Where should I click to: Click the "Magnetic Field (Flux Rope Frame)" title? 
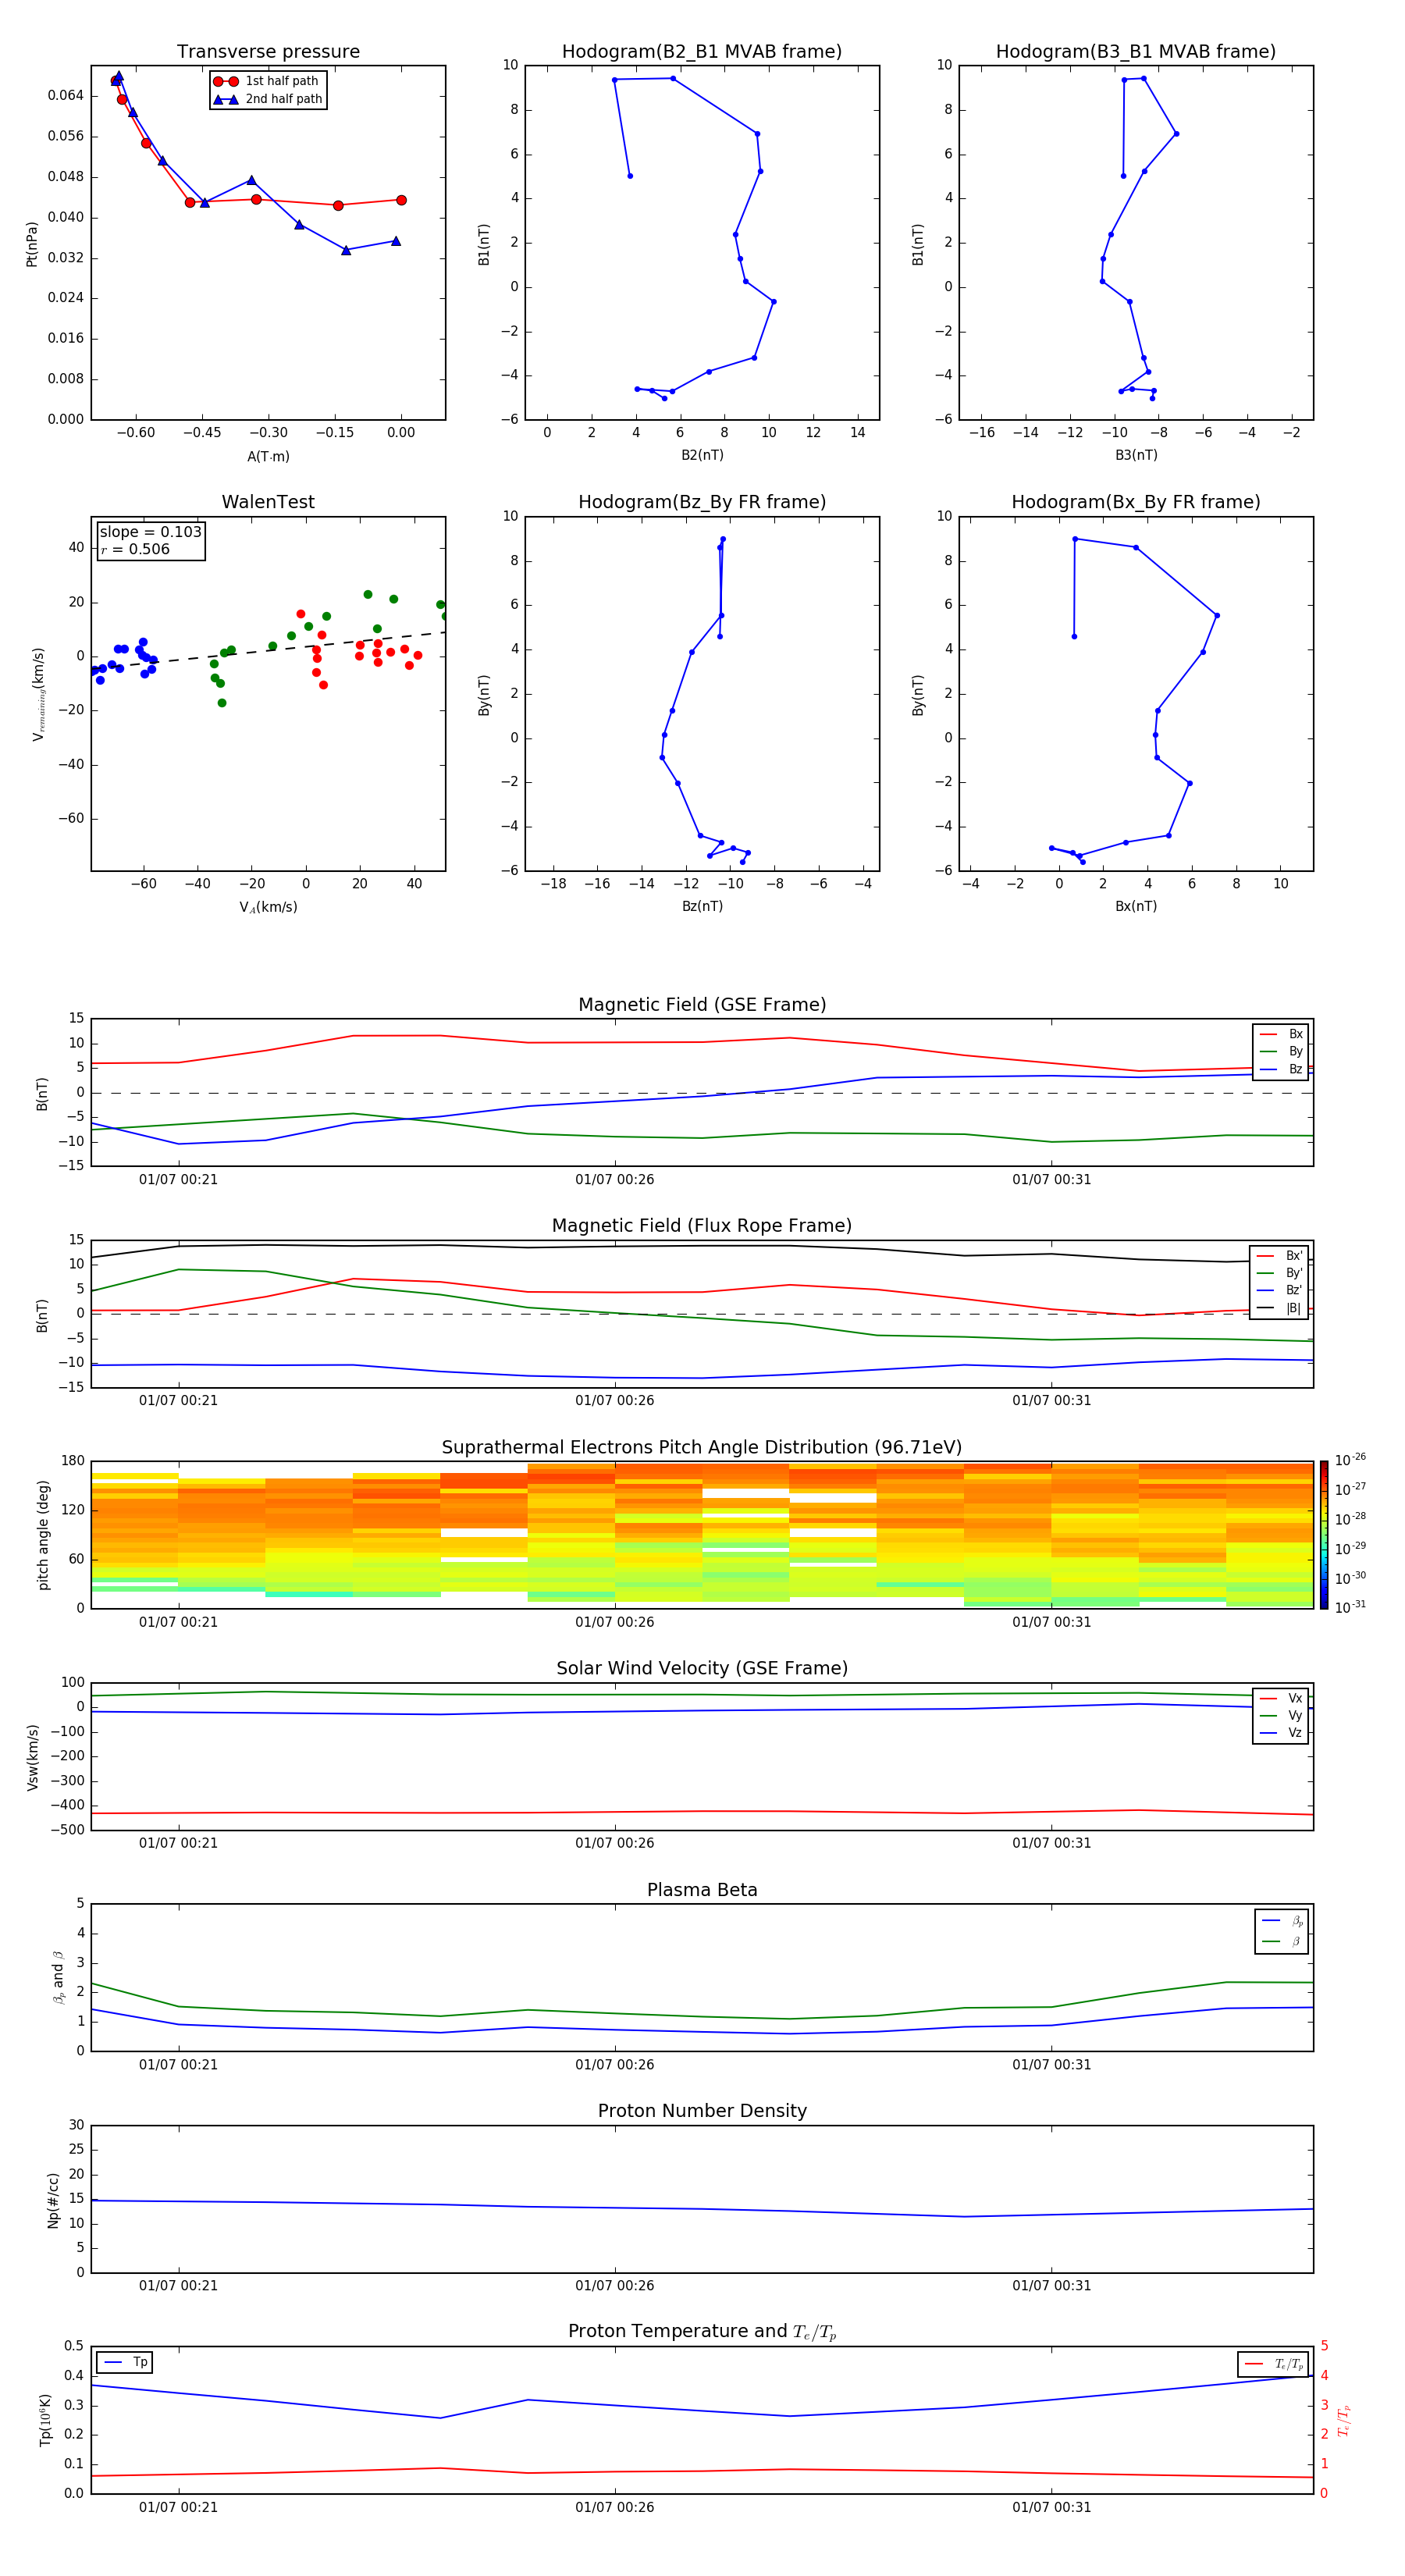point(702,1226)
